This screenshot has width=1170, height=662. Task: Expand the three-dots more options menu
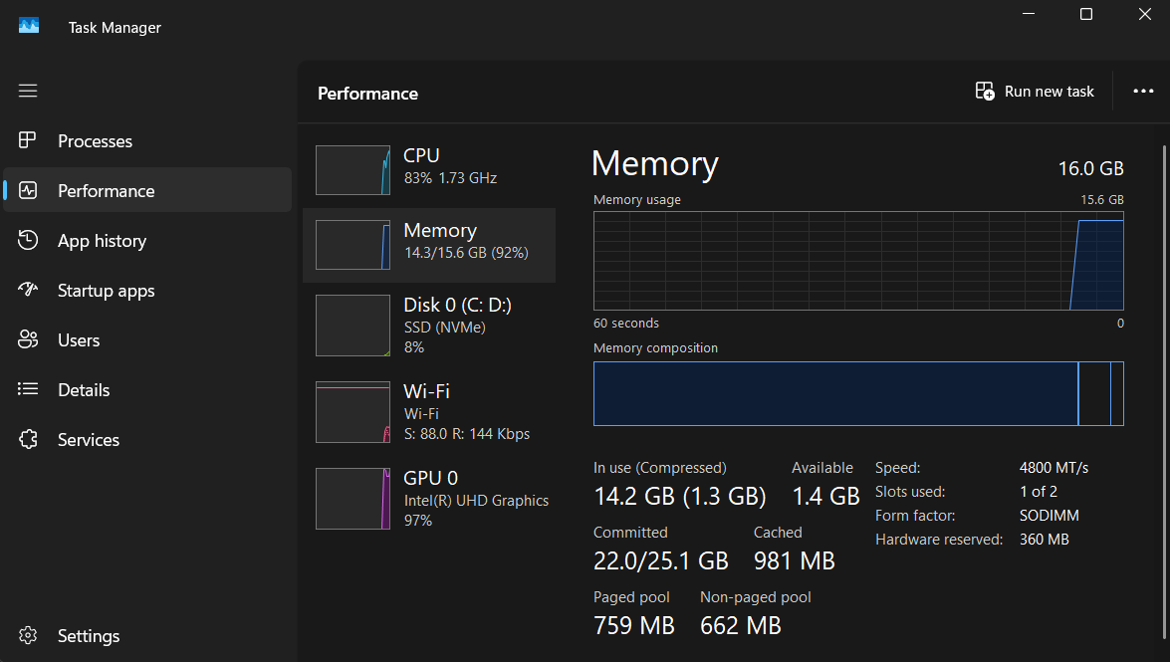coord(1143,92)
